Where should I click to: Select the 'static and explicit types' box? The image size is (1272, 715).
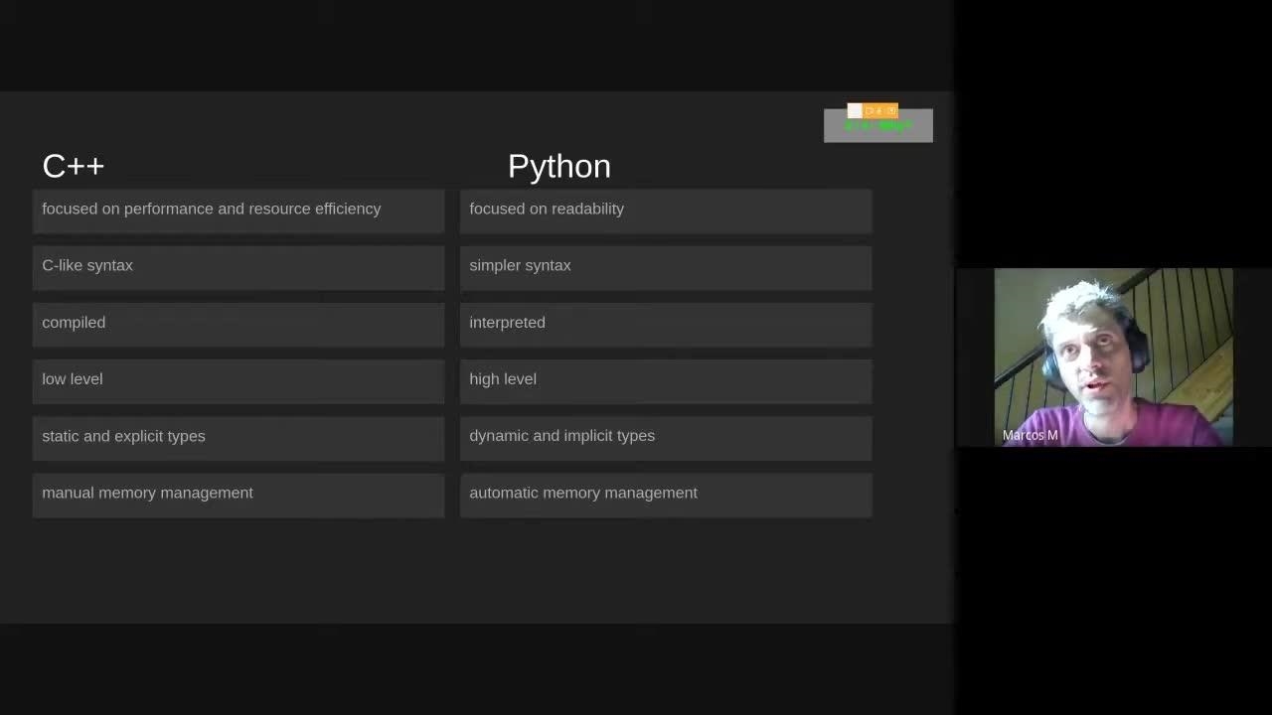click(238, 437)
